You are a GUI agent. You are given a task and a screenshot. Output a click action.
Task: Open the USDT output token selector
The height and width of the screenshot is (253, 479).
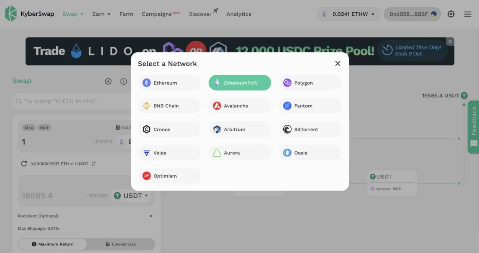[x=131, y=195]
